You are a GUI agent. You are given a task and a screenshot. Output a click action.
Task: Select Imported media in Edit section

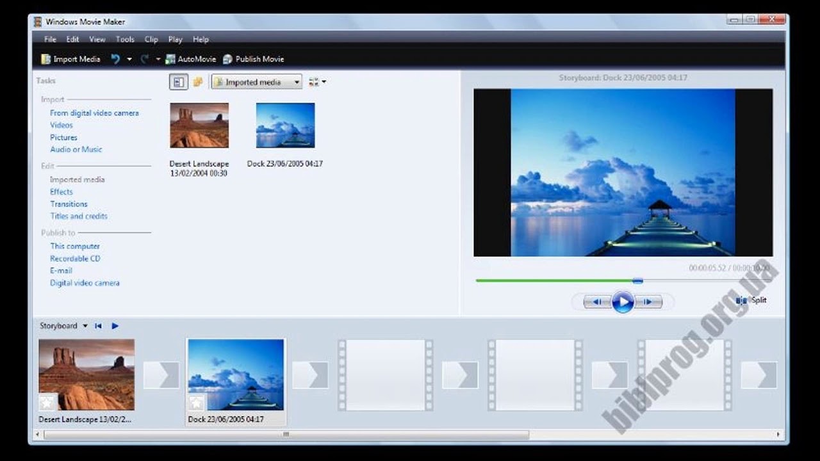(x=77, y=179)
